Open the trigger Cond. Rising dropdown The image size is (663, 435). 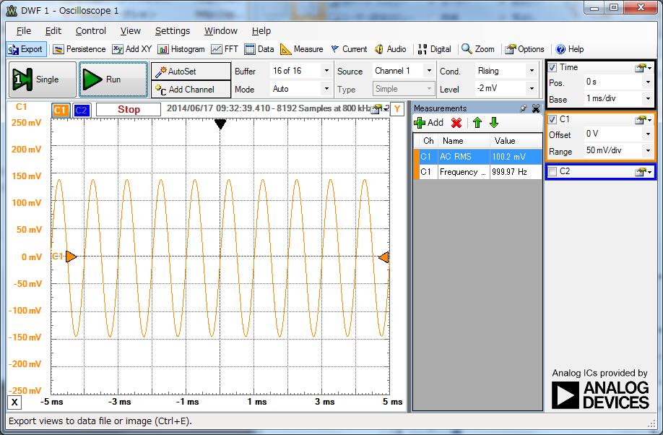[x=532, y=71]
